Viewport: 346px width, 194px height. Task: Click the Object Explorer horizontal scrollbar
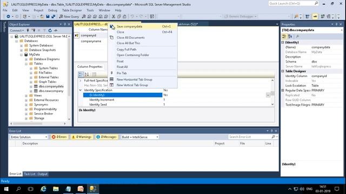38,123
